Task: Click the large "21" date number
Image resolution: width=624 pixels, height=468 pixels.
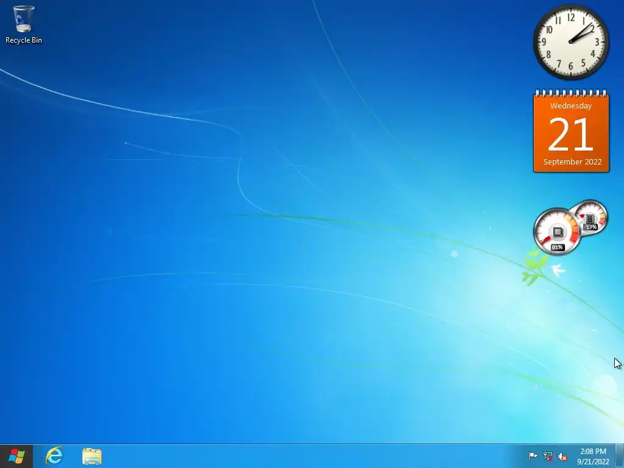Action: click(x=570, y=134)
